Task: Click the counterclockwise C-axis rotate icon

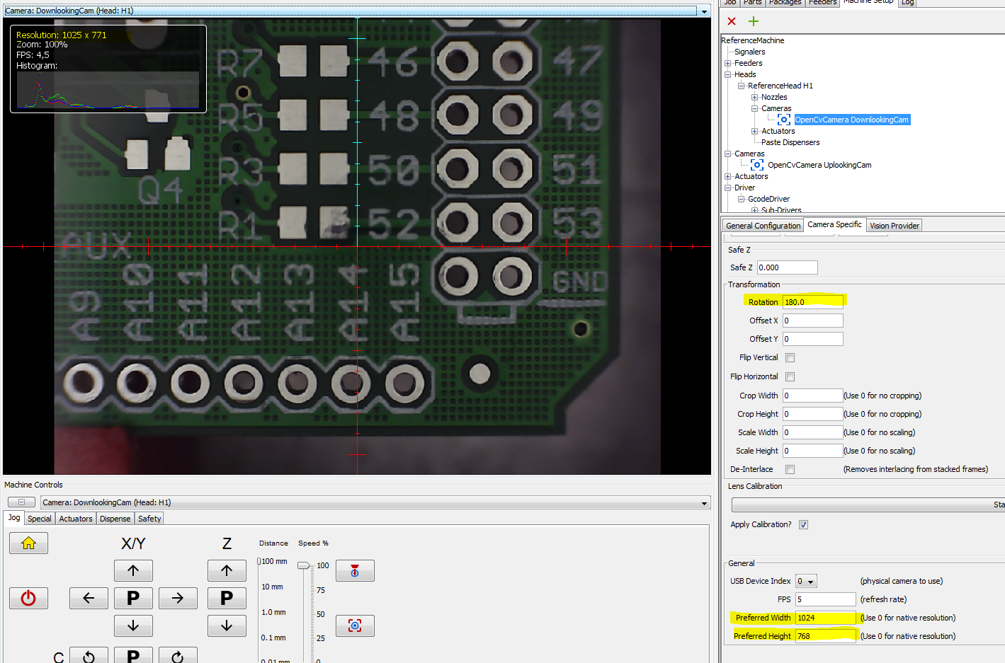Action: tap(89, 655)
